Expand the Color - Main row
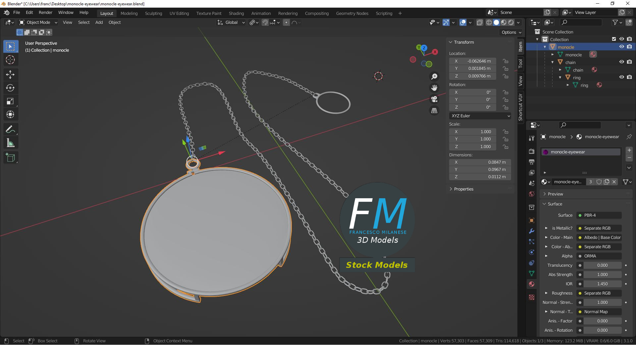Screen dimensions: 636x345 click(546, 237)
